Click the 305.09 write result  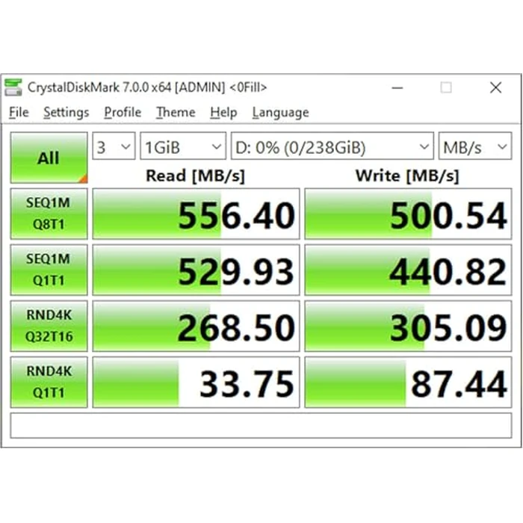click(x=408, y=326)
